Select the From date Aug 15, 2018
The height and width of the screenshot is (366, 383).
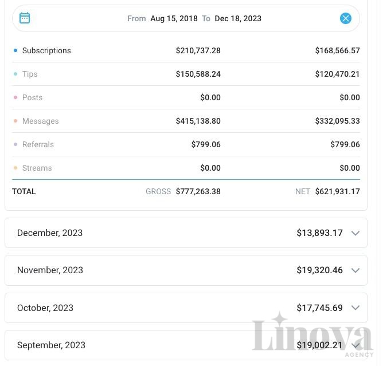[x=174, y=18]
